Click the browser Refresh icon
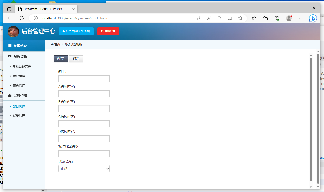Image resolution: width=324 pixels, height=192 pixels. [x=22, y=18]
